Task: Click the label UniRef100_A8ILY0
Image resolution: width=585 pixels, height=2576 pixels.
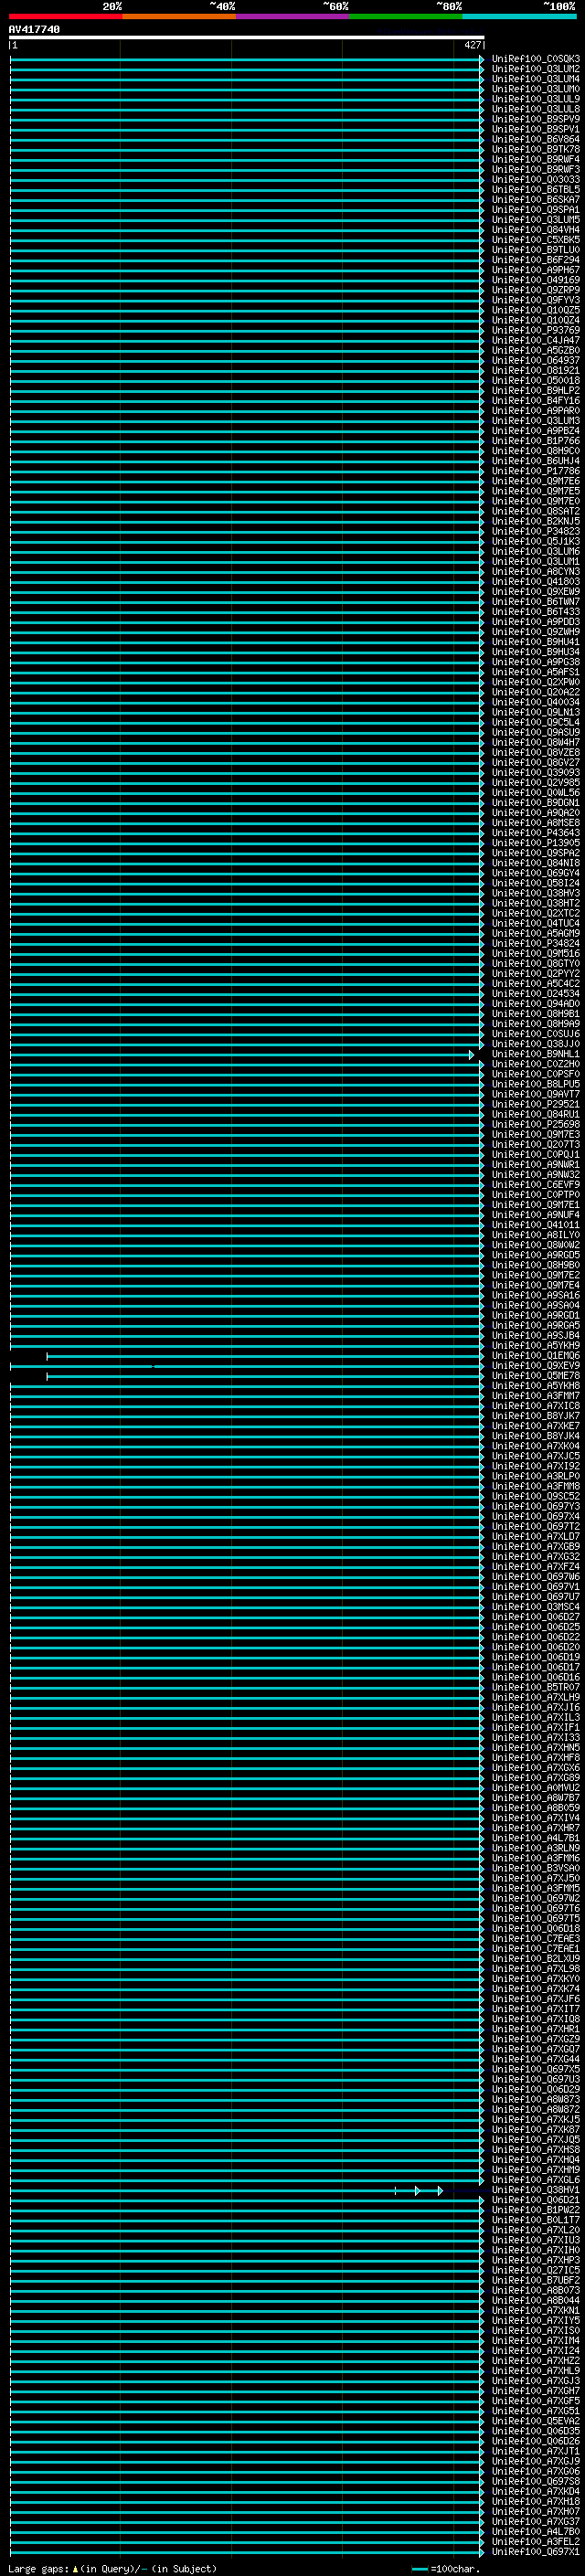Action: coord(536,1235)
